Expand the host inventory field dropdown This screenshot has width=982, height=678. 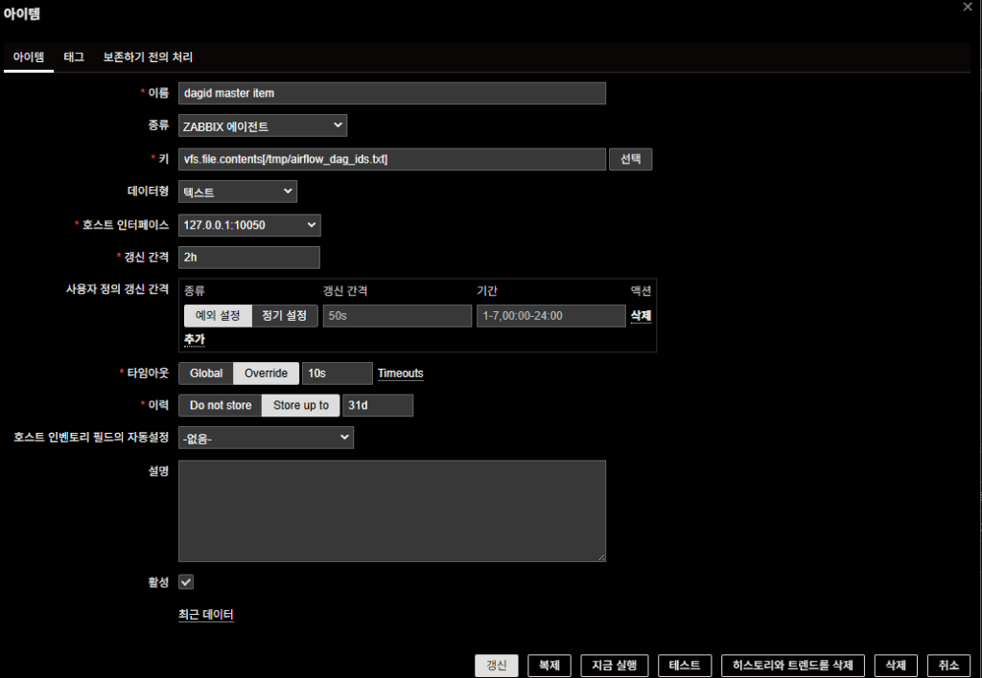(x=266, y=438)
